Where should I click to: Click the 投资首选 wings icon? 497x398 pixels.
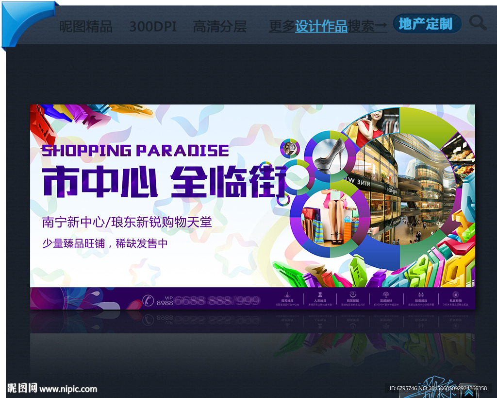(x=421, y=295)
